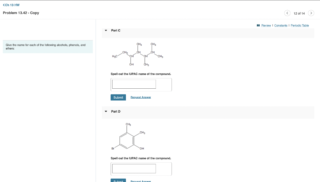Open the Periodic Table

point(300,25)
